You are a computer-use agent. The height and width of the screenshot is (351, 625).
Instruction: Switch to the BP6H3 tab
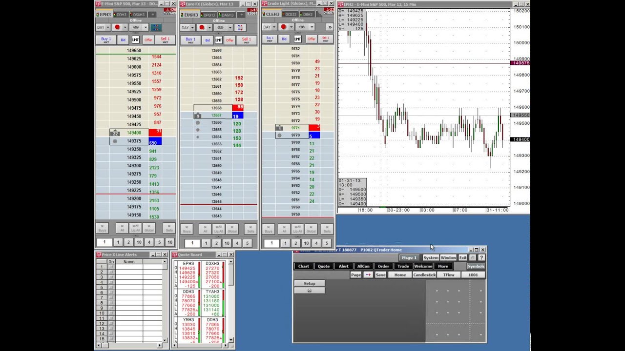click(x=208, y=15)
